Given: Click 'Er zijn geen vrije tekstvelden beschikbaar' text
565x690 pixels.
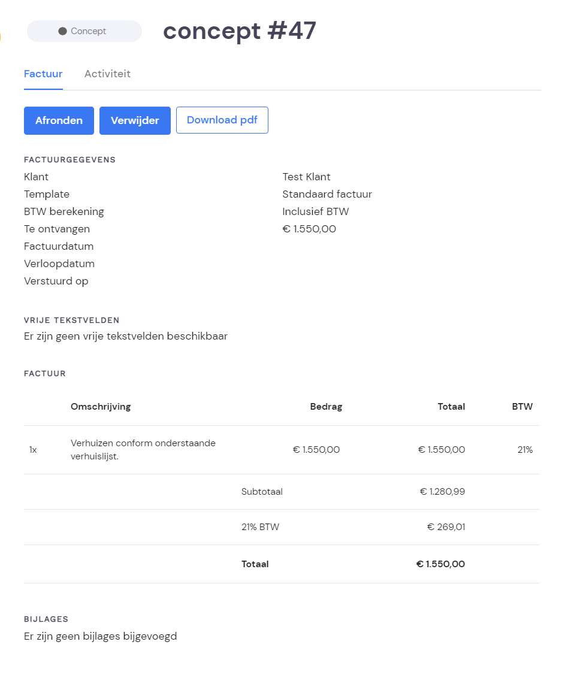Looking at the screenshot, I should [126, 336].
